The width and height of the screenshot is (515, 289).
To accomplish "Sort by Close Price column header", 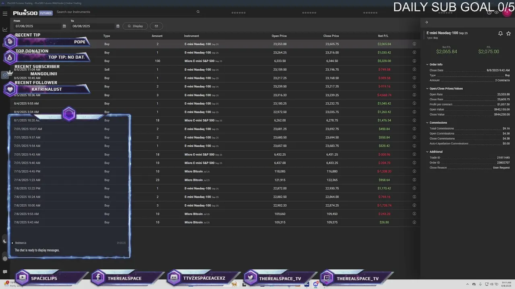I will (x=331, y=36).
